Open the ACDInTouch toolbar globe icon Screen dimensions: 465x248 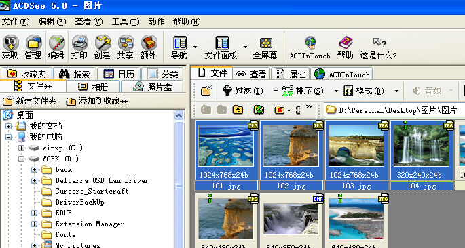[310, 43]
